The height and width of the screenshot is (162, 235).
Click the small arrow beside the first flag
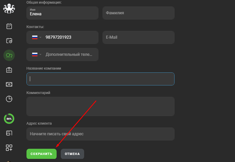click(x=40, y=37)
